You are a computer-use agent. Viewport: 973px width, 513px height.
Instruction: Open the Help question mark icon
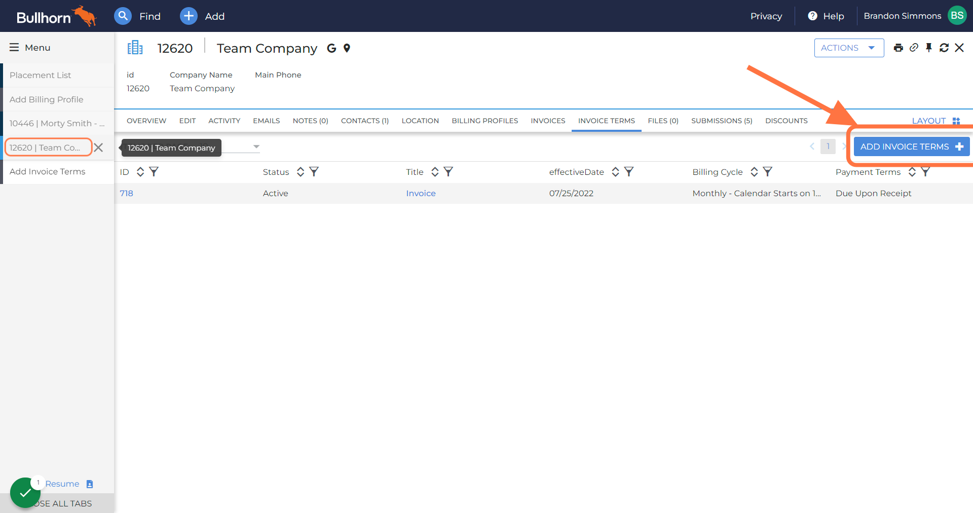point(812,16)
